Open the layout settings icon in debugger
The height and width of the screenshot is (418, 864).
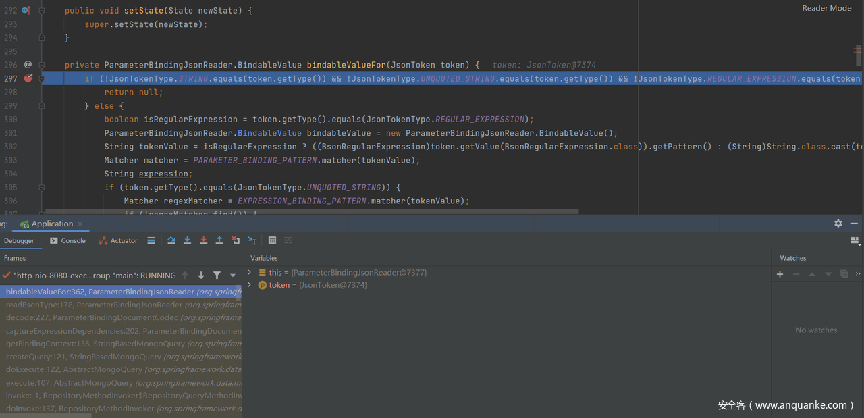point(855,240)
